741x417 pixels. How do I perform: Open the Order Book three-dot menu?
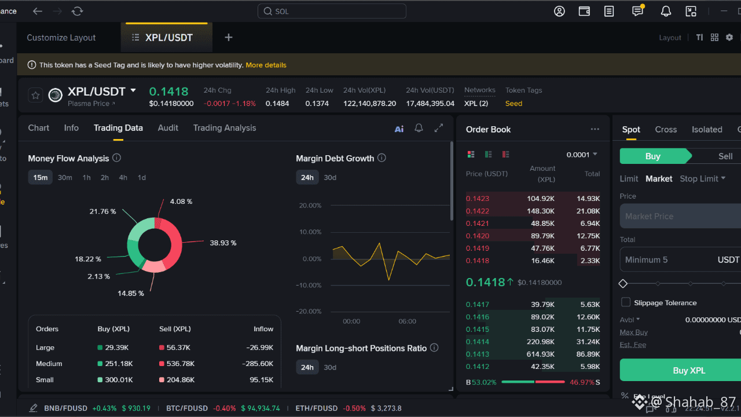click(595, 129)
